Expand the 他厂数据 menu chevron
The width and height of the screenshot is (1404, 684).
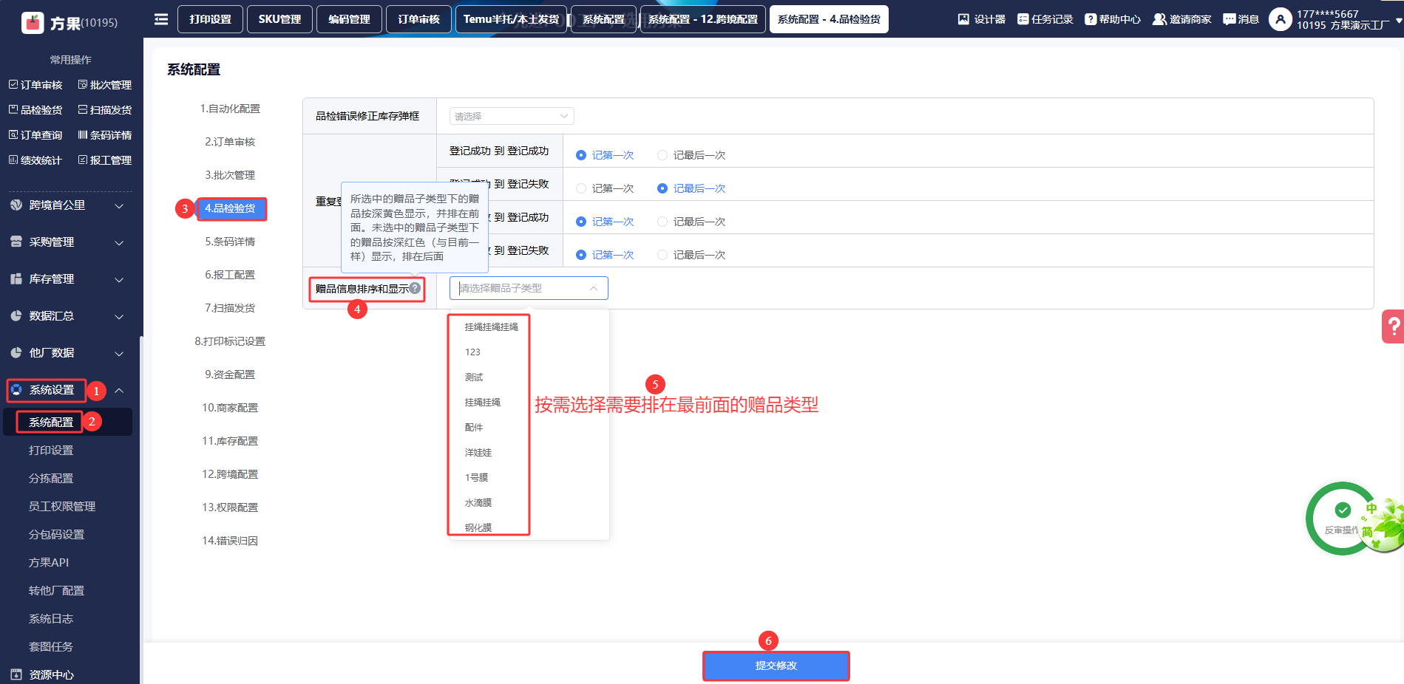click(x=119, y=353)
